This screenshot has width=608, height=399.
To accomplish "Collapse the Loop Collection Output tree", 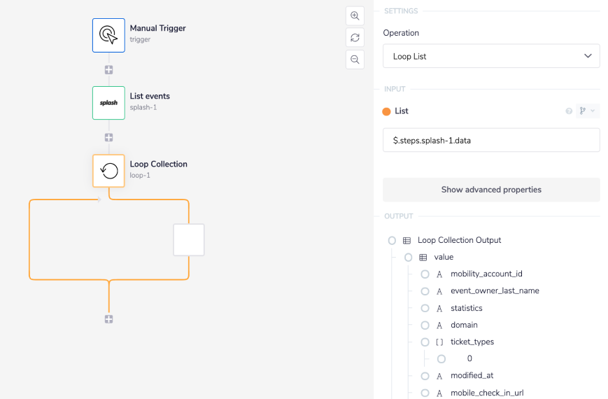I will click(x=392, y=241).
